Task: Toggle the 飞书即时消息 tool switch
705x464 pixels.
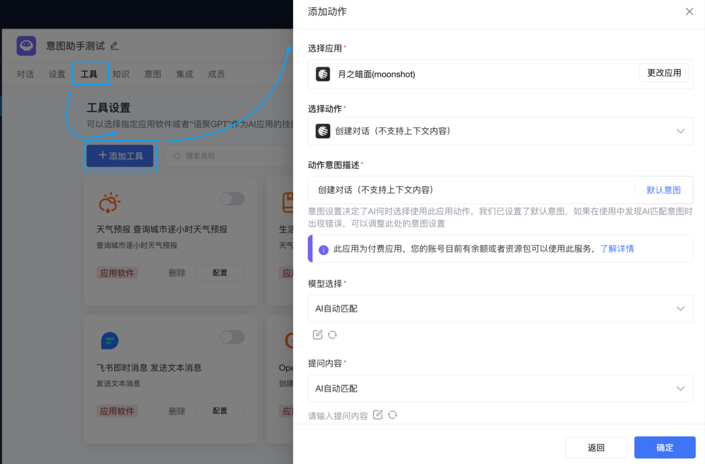Action: click(x=232, y=337)
